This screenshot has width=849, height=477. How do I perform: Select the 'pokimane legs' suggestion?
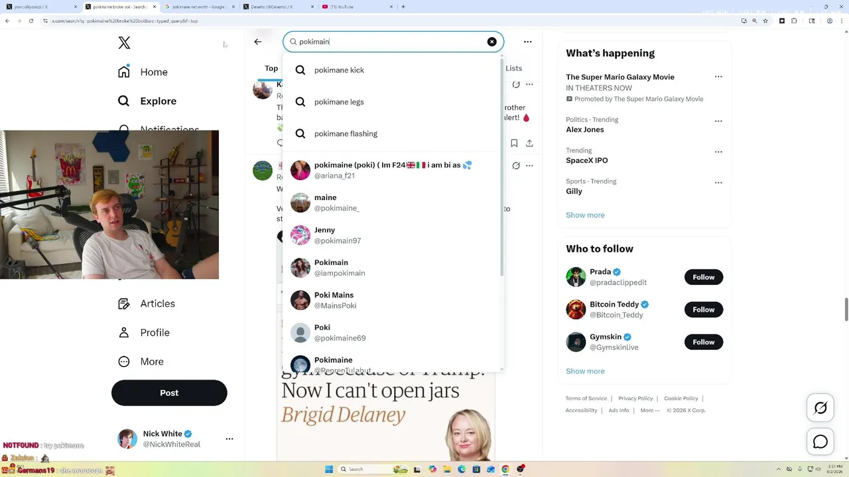pos(393,102)
